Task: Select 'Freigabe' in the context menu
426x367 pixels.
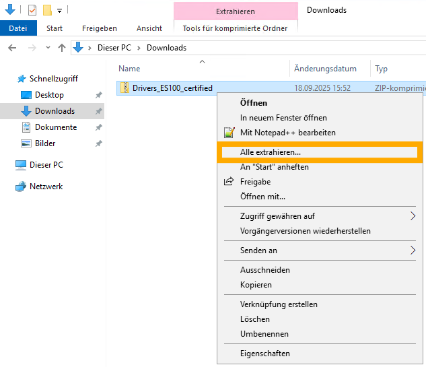Action: point(255,182)
